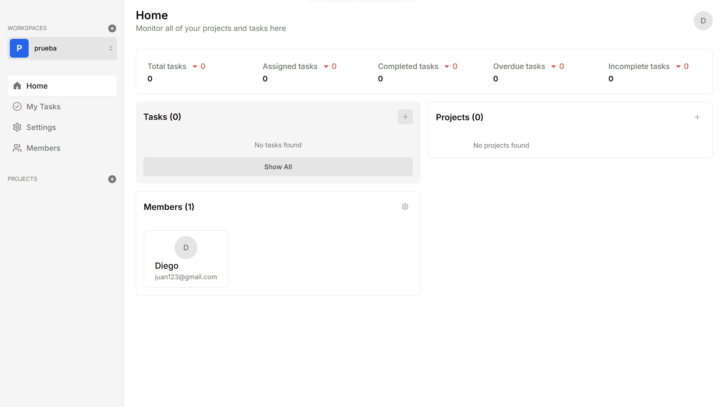Select the My Tasks checkmark icon
The width and height of the screenshot is (724, 407).
(x=17, y=107)
